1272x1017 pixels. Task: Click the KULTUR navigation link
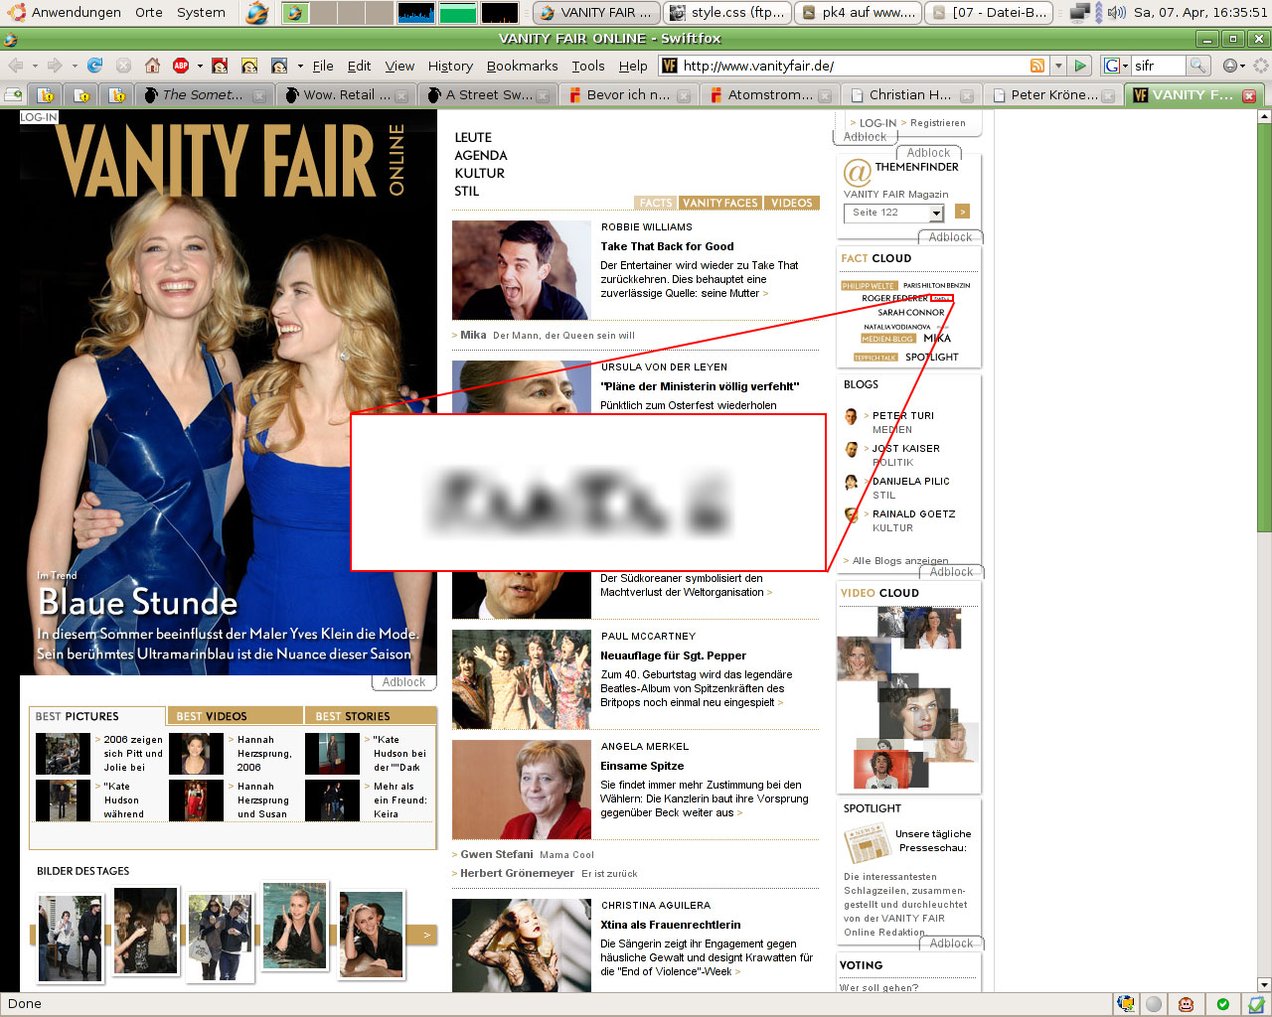(x=479, y=174)
